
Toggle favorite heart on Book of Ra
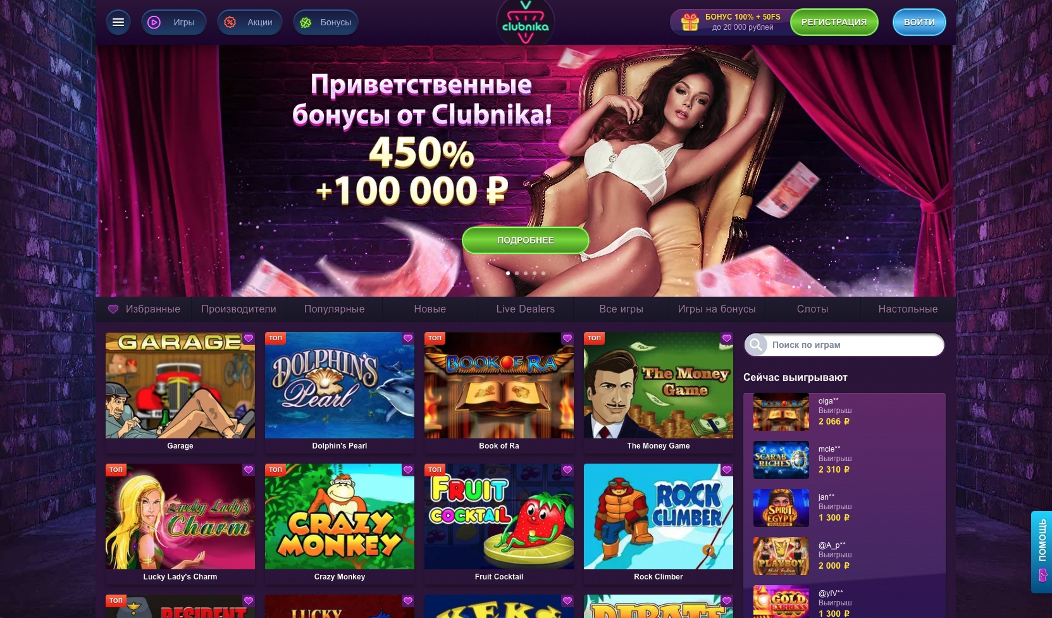coord(567,338)
